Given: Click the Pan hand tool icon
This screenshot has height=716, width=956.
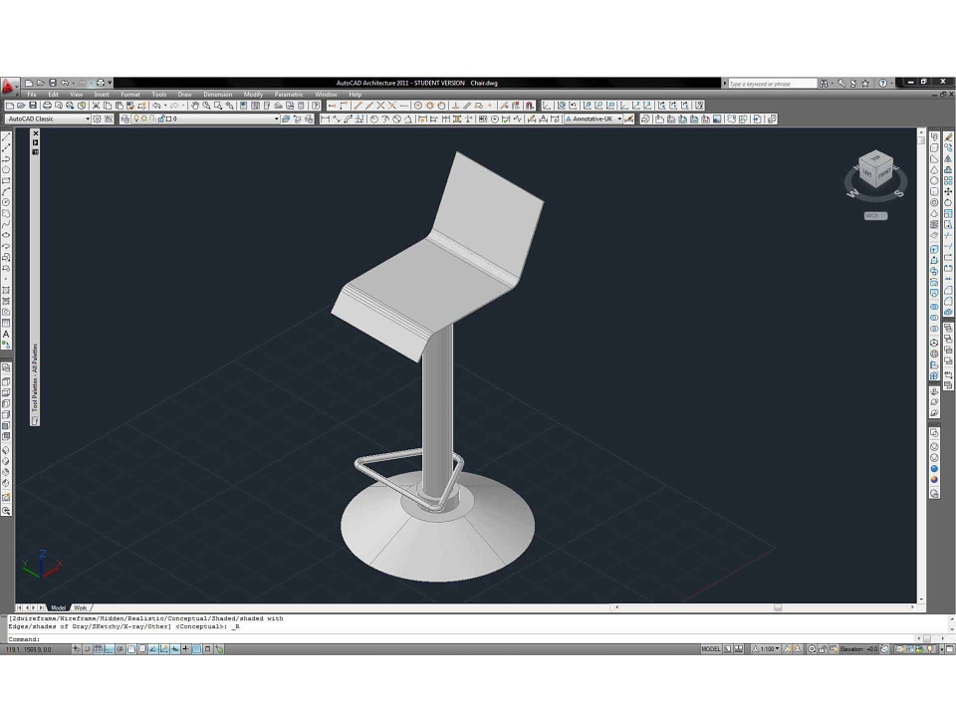Looking at the screenshot, I should (x=195, y=106).
